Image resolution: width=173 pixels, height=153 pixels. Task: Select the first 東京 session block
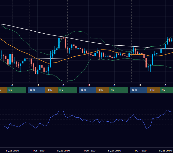tap(37, 90)
